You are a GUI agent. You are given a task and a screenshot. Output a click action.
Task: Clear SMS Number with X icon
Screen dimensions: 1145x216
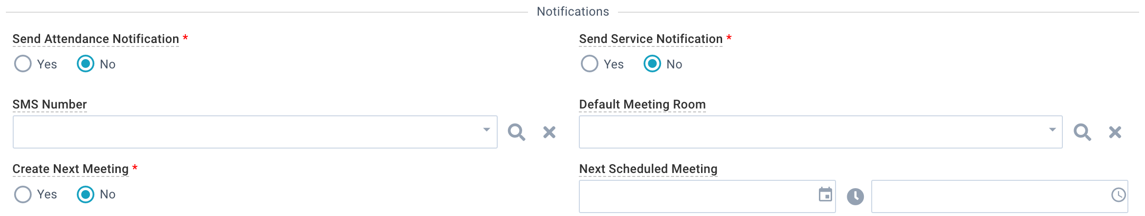(x=550, y=132)
